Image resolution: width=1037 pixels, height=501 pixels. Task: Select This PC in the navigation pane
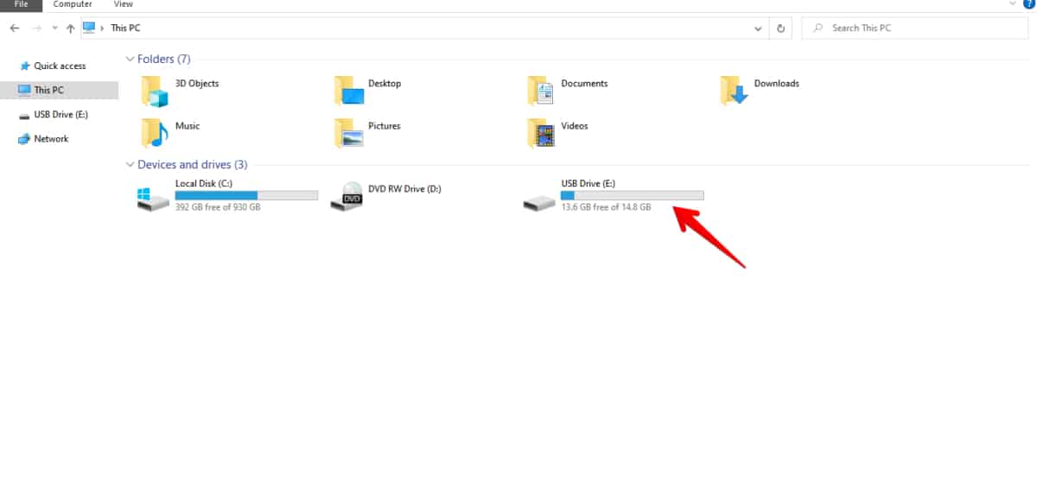[60, 90]
